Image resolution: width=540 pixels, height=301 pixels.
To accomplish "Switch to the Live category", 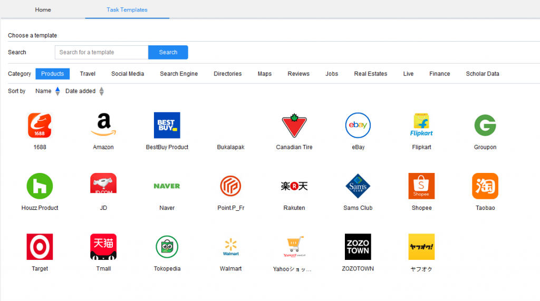I will coord(409,74).
